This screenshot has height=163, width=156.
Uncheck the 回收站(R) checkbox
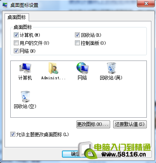[77, 35]
